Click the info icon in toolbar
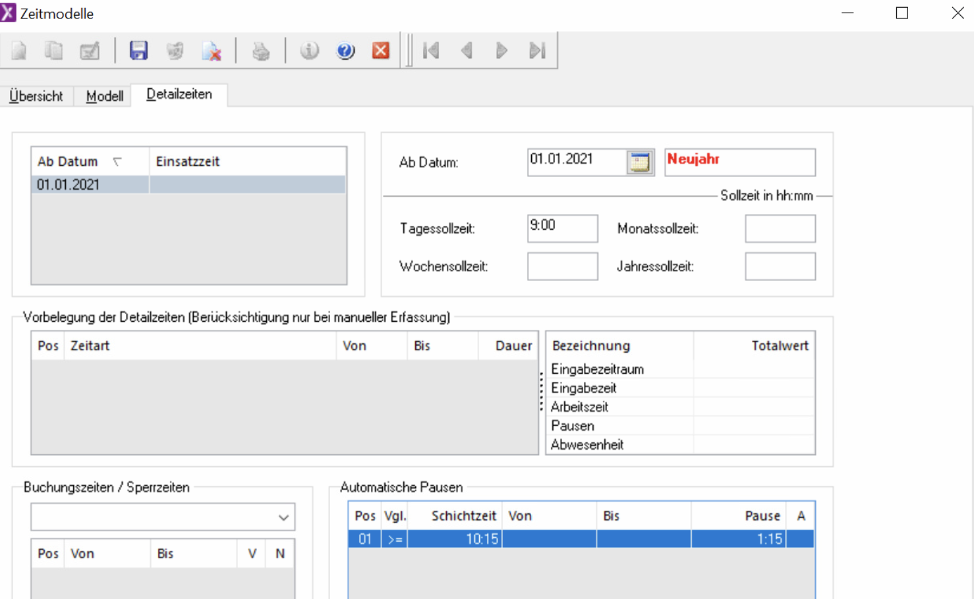974x599 pixels. pyautogui.click(x=309, y=51)
